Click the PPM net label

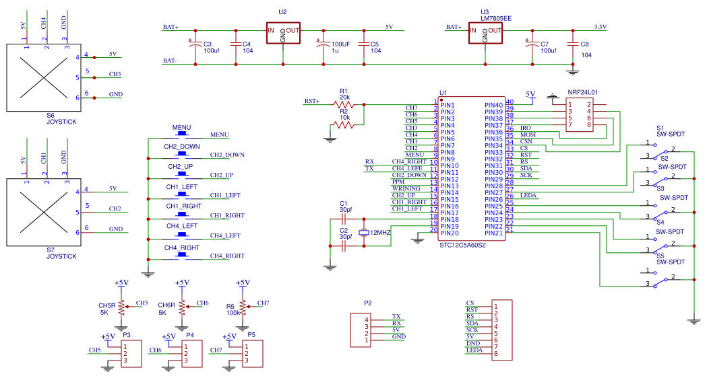(398, 182)
